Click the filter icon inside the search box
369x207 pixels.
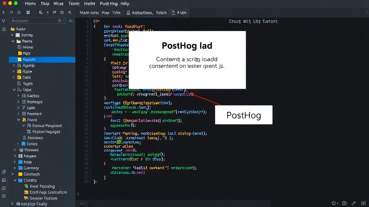click(x=59, y=20)
